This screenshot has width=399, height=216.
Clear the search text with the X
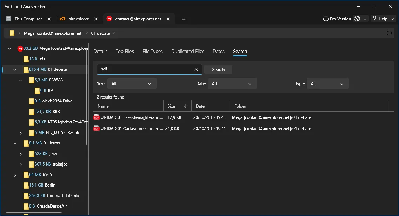click(196, 69)
